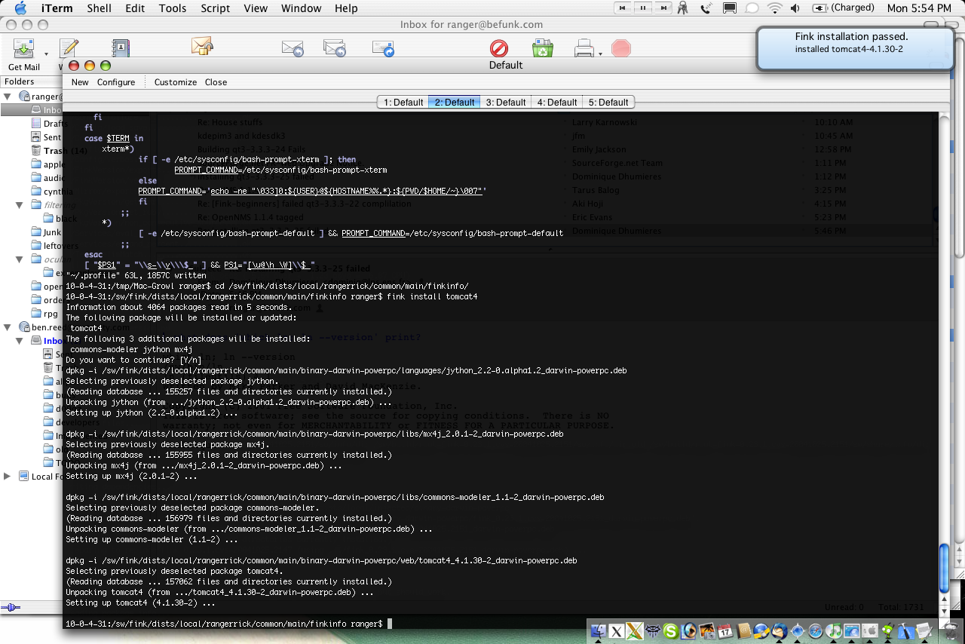965x644 pixels.
Task: Click Configure in the iTerm toolbar
Action: coord(116,82)
